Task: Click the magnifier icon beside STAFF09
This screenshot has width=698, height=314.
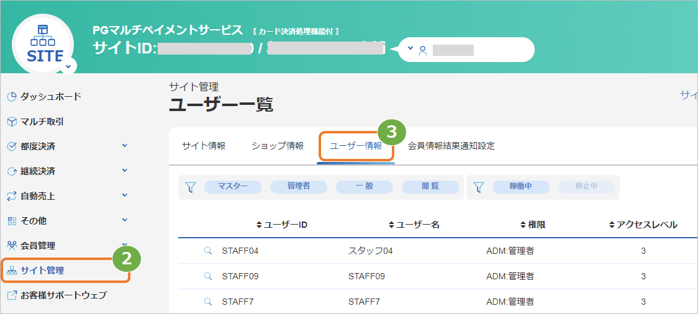Action: point(208,276)
